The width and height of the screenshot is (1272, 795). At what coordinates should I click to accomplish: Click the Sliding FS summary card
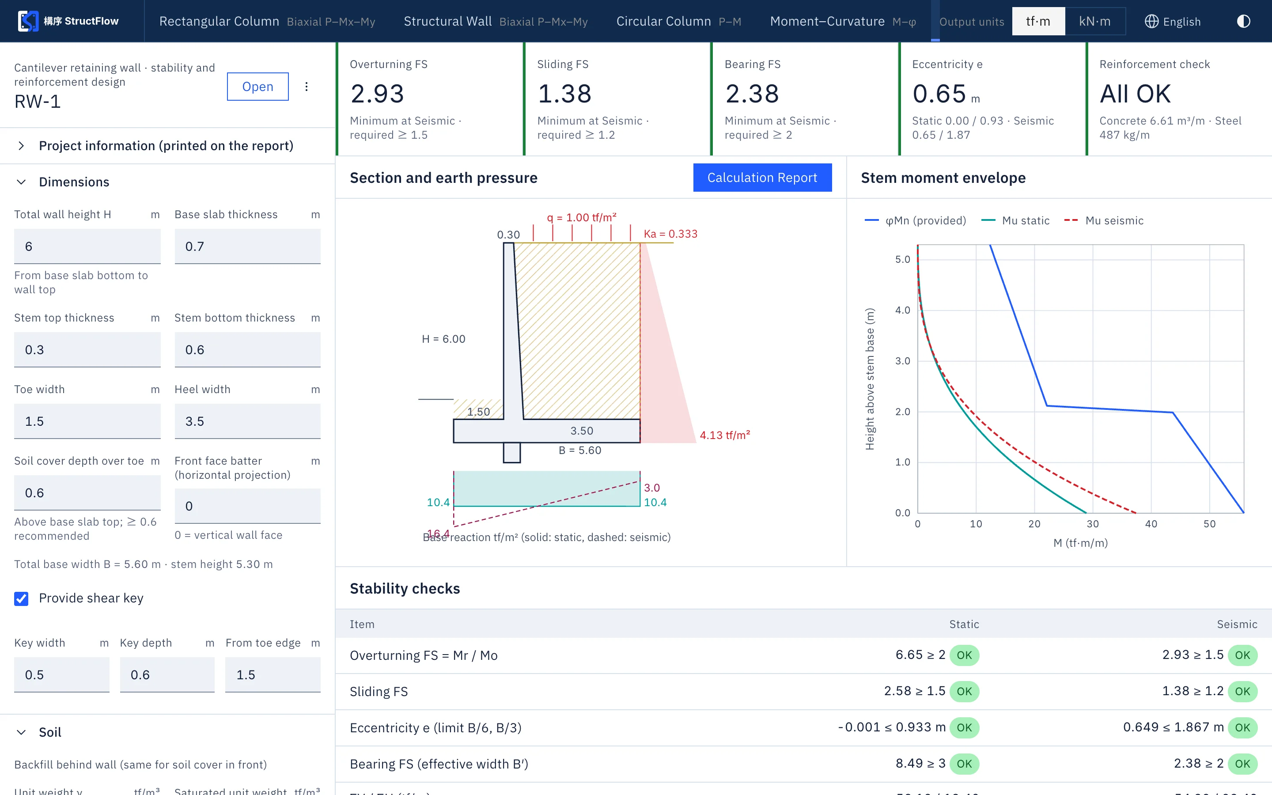point(617,99)
